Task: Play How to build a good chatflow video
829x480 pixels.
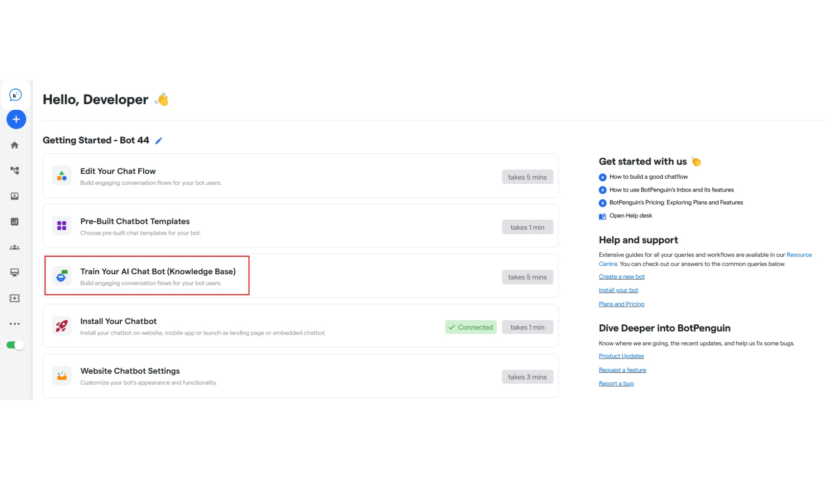Action: [648, 177]
